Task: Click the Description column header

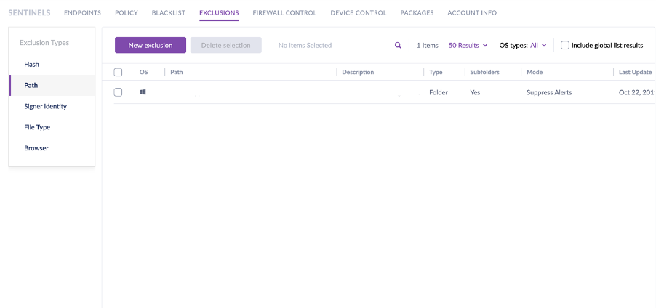Action: pos(358,72)
